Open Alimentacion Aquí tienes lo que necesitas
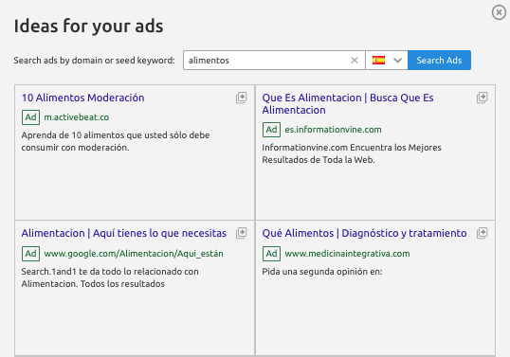The height and width of the screenshot is (357, 510). pos(124,233)
